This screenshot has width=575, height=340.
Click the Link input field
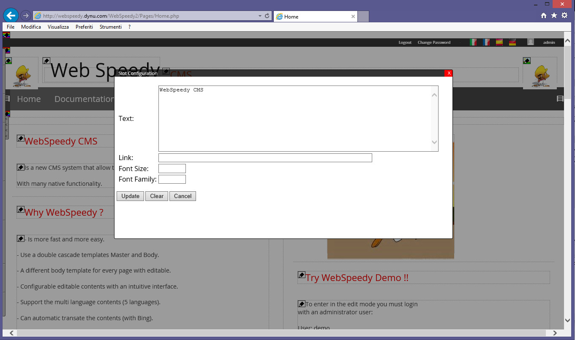pos(265,158)
